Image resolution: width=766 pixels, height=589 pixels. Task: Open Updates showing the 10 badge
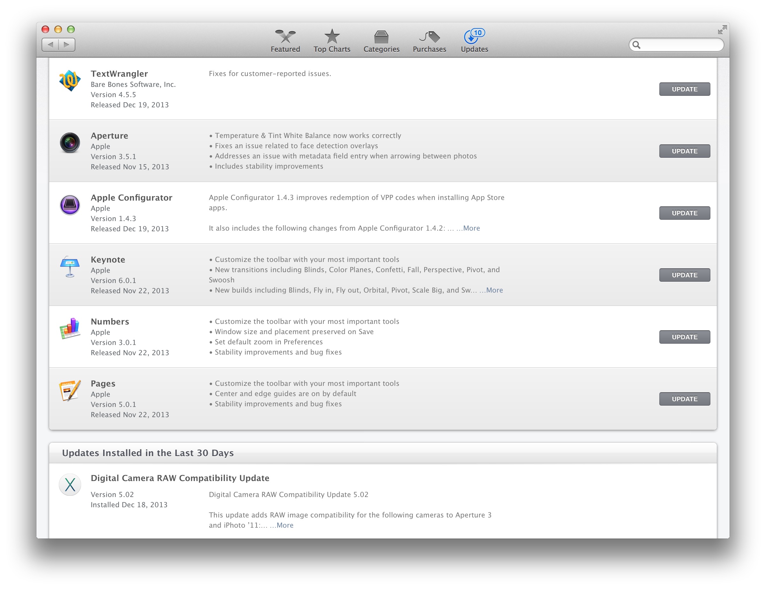474,40
